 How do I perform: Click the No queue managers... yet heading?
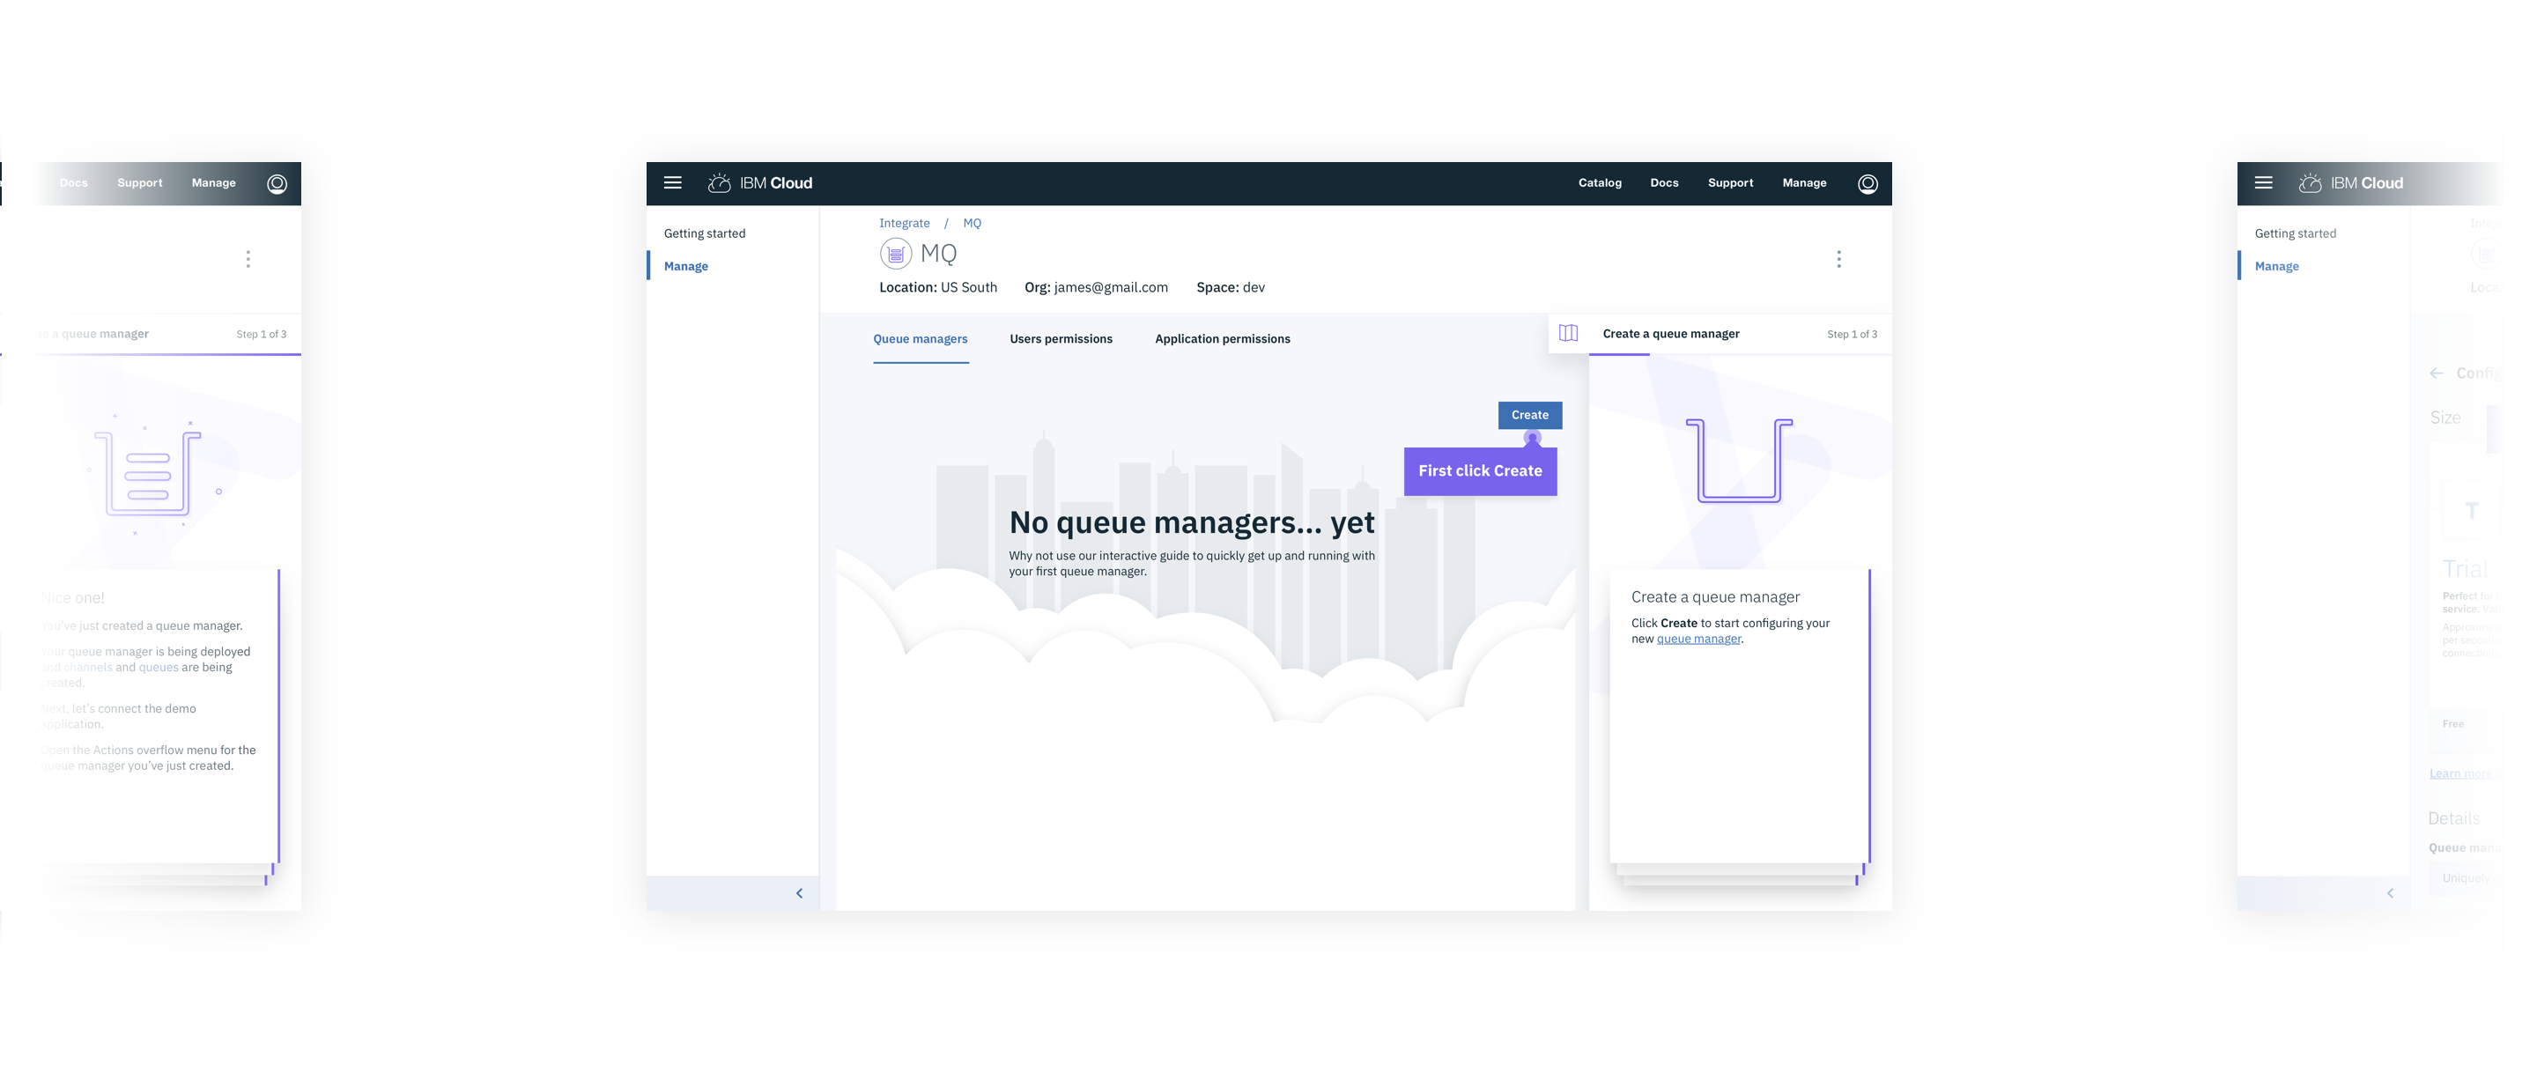click(1192, 523)
